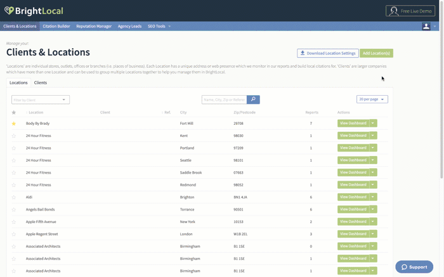Star the 24 Hour Fitness Redmond row
The width and height of the screenshot is (444, 277).
coord(13,184)
